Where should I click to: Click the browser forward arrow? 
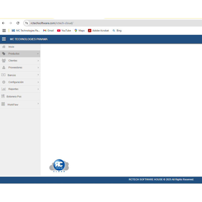pos(11,23)
